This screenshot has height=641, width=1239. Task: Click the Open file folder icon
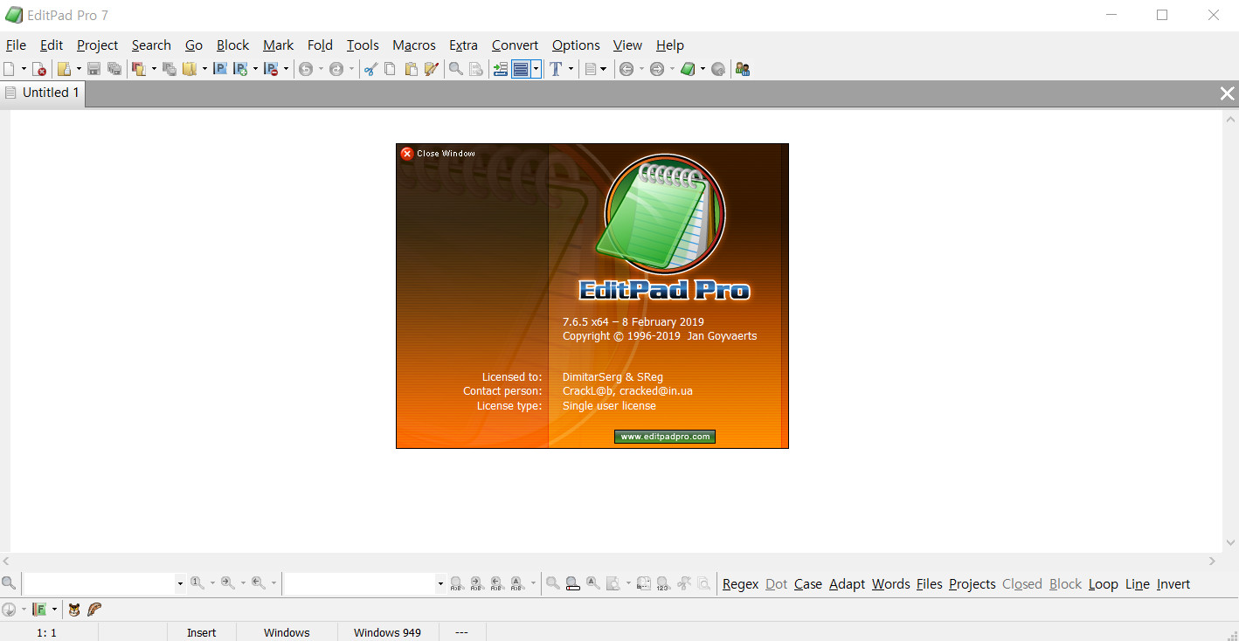pyautogui.click(x=64, y=69)
